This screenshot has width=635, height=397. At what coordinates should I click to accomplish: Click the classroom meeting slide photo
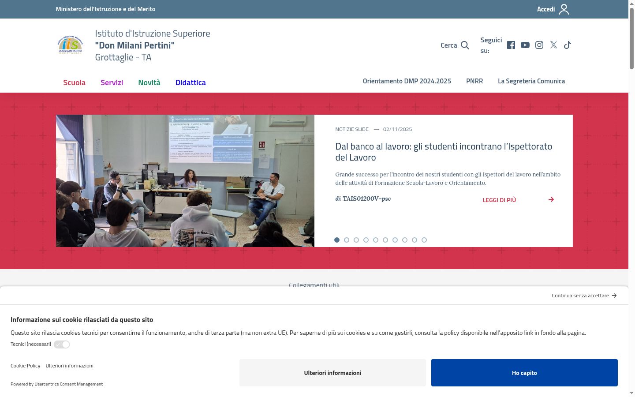coord(185,181)
